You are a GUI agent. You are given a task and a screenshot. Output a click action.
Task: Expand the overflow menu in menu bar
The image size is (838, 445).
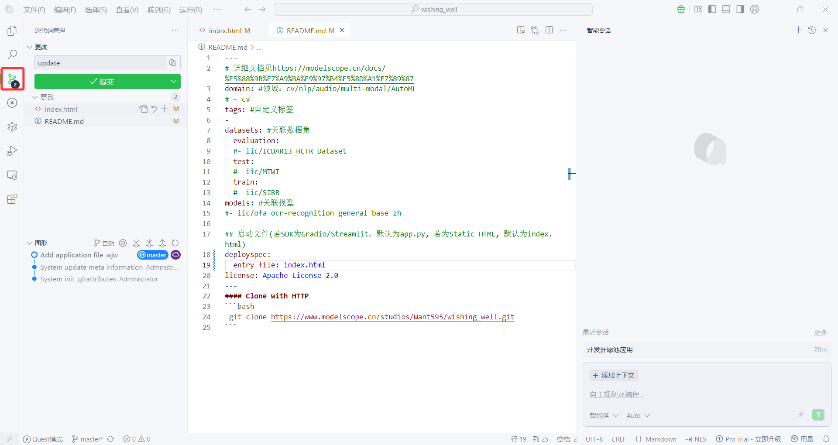(x=217, y=9)
